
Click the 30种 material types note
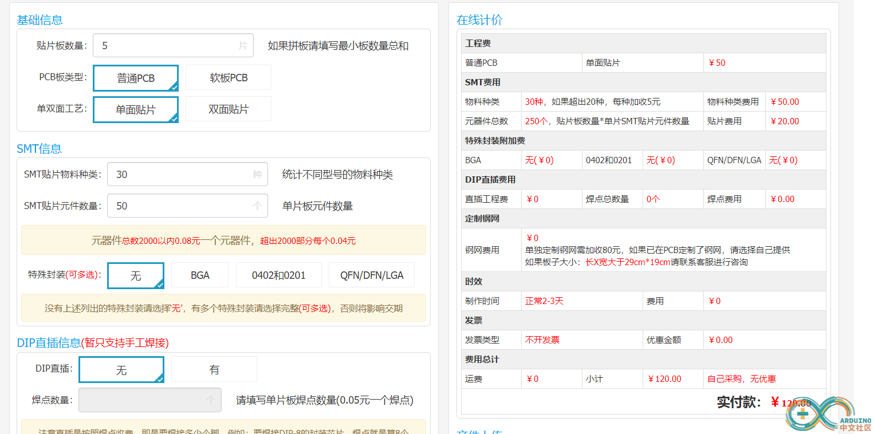tap(593, 102)
